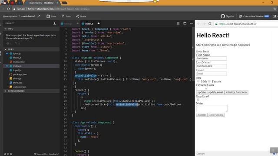Viewport: 278px width, 156px height.
Task: Open the YouTube browser tab
Action: click(12, 3)
